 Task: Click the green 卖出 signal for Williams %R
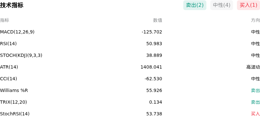[x=255, y=90]
